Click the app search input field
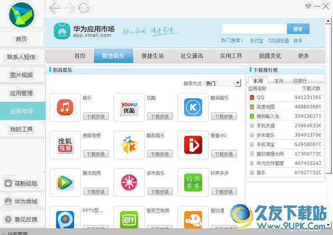The image size is (333, 235). [x=254, y=29]
